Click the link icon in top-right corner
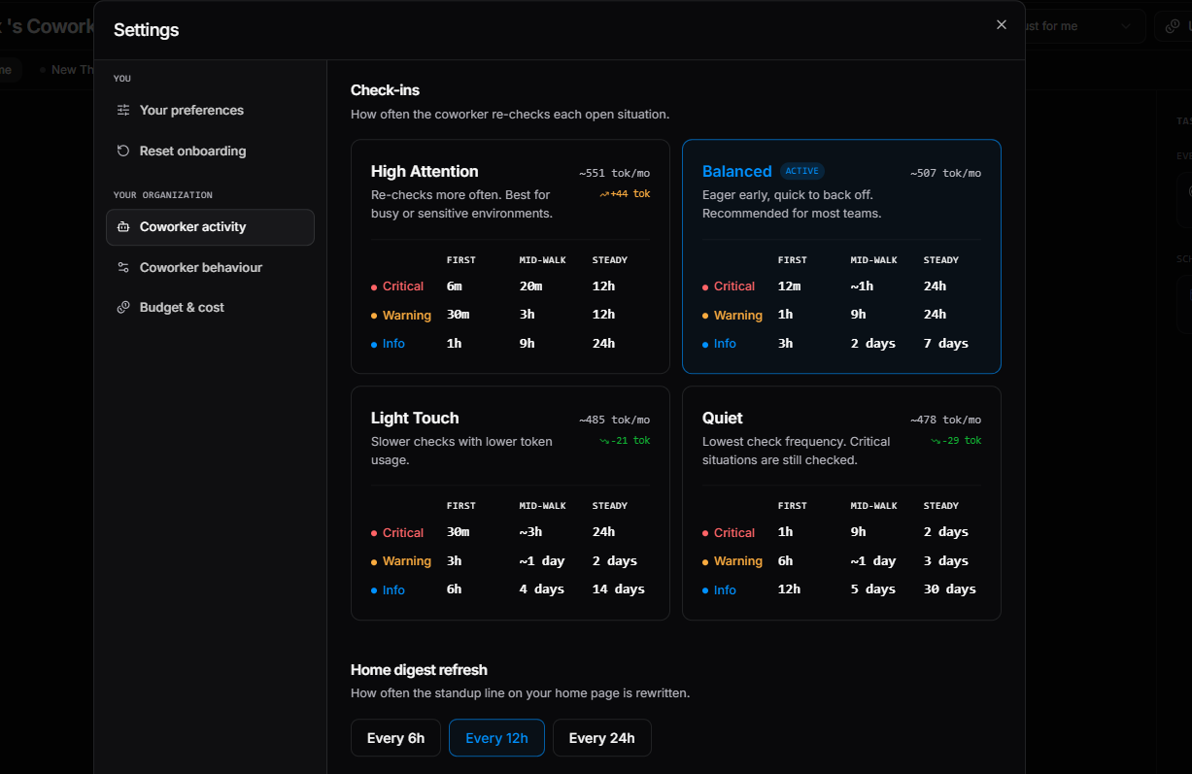 pos(1174,26)
